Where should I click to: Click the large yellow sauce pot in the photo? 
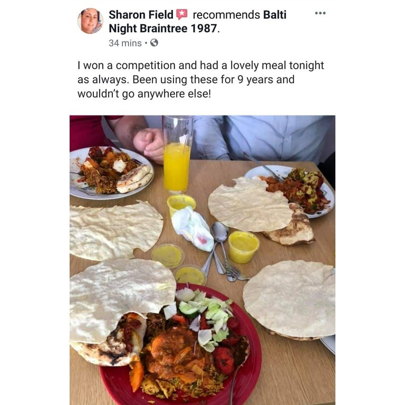[243, 247]
